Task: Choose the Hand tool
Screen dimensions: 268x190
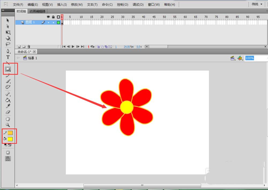Action: pos(8,119)
